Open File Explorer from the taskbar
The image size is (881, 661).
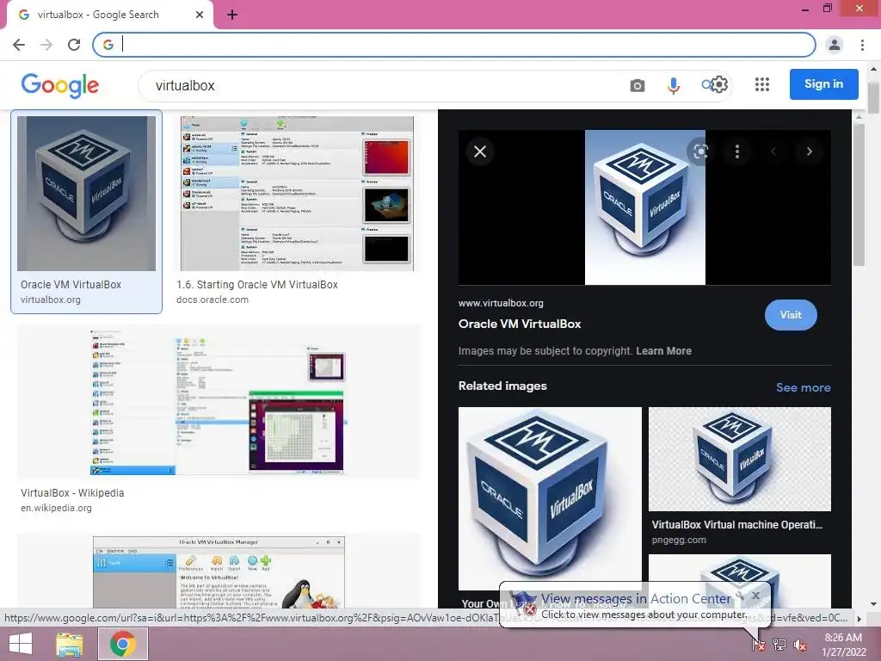(x=70, y=644)
